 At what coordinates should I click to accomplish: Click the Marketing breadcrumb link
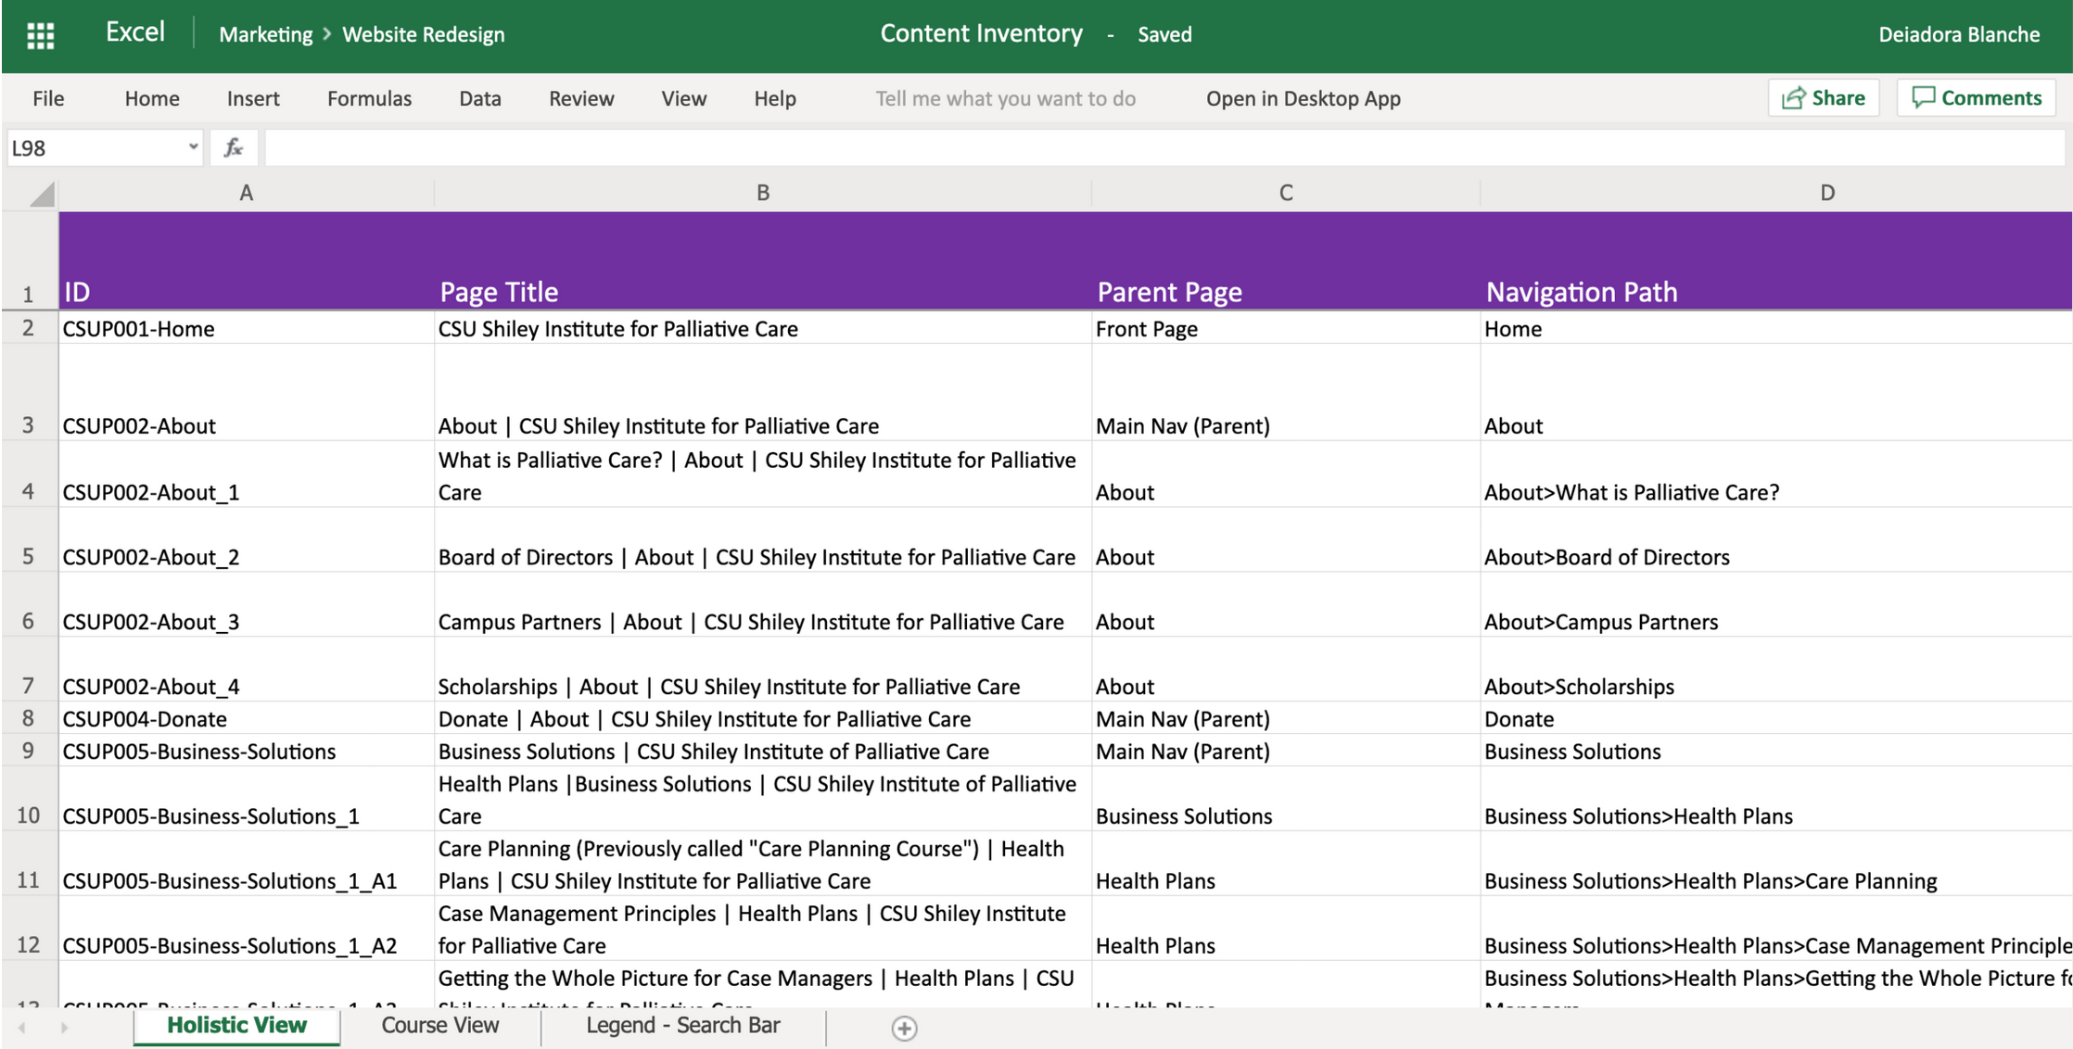tap(266, 34)
